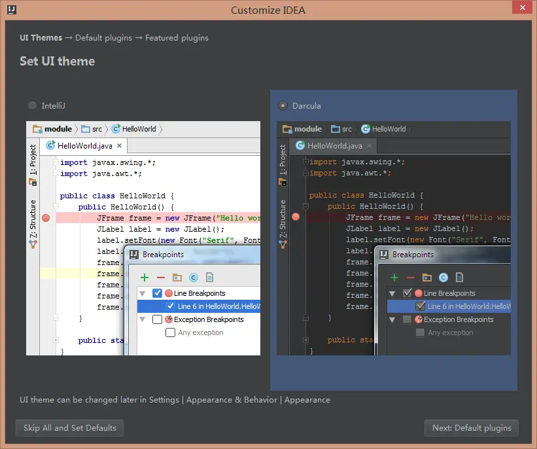The height and width of the screenshot is (449, 537).
Task: Click the module folder icon in IntelliJ preview
Action: [x=37, y=129]
